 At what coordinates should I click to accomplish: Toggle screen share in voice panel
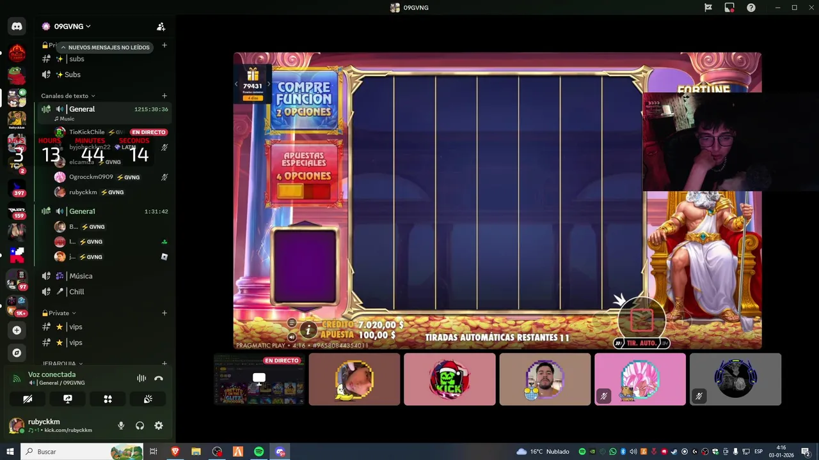point(68,399)
